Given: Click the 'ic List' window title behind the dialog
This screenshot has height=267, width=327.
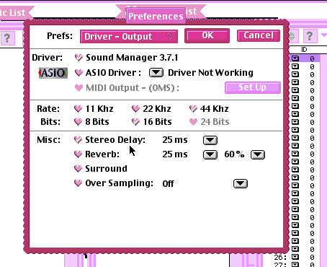Looking at the screenshot, I should pos(13,12).
